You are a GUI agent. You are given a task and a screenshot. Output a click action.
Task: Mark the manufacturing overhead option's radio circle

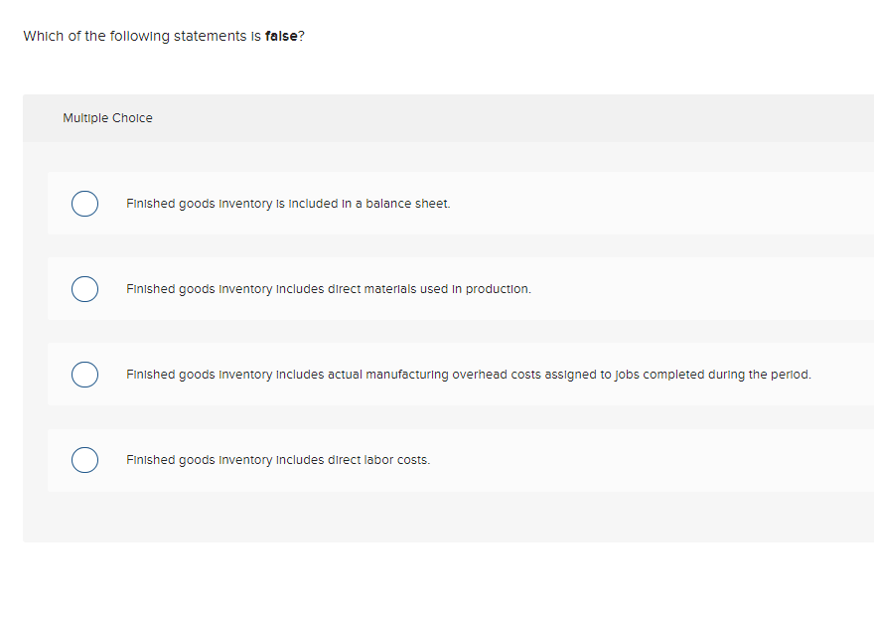click(84, 375)
